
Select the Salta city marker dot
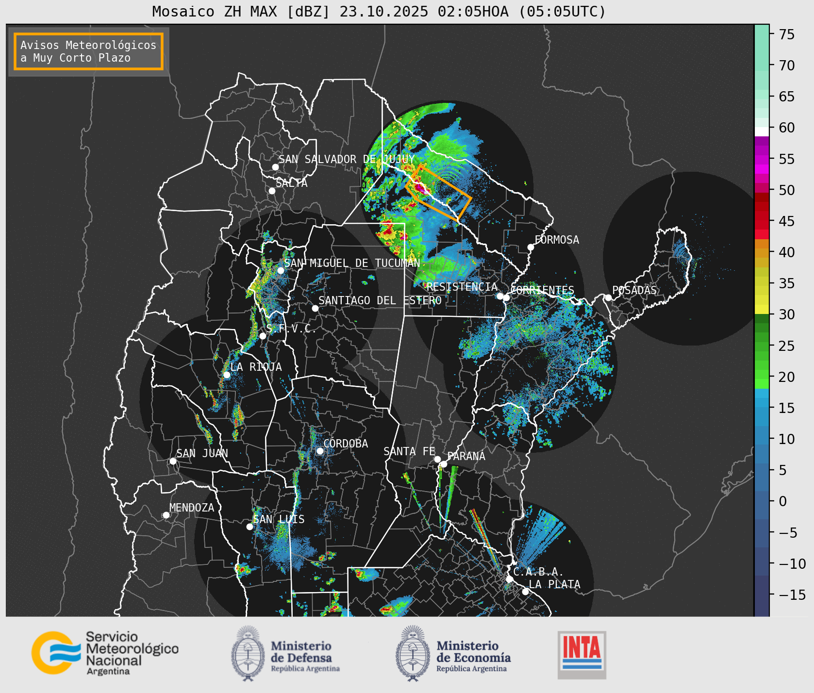click(x=272, y=191)
